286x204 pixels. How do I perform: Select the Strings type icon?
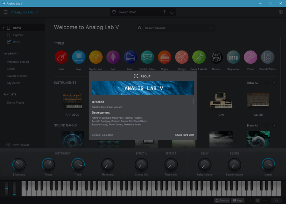pyautogui.click(x=182, y=57)
